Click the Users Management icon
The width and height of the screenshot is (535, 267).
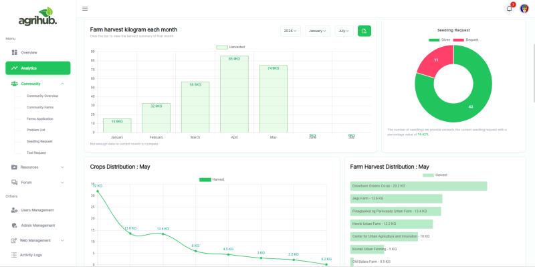click(14, 210)
